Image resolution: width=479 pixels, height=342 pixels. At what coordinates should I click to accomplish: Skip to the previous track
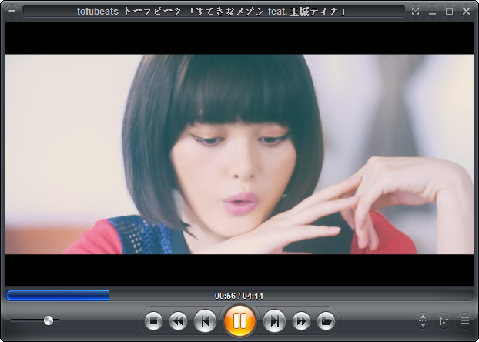(x=205, y=320)
